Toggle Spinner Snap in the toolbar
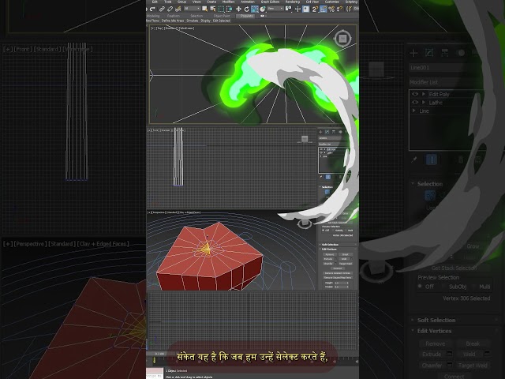This screenshot has width=505, height=379. coord(339,9)
